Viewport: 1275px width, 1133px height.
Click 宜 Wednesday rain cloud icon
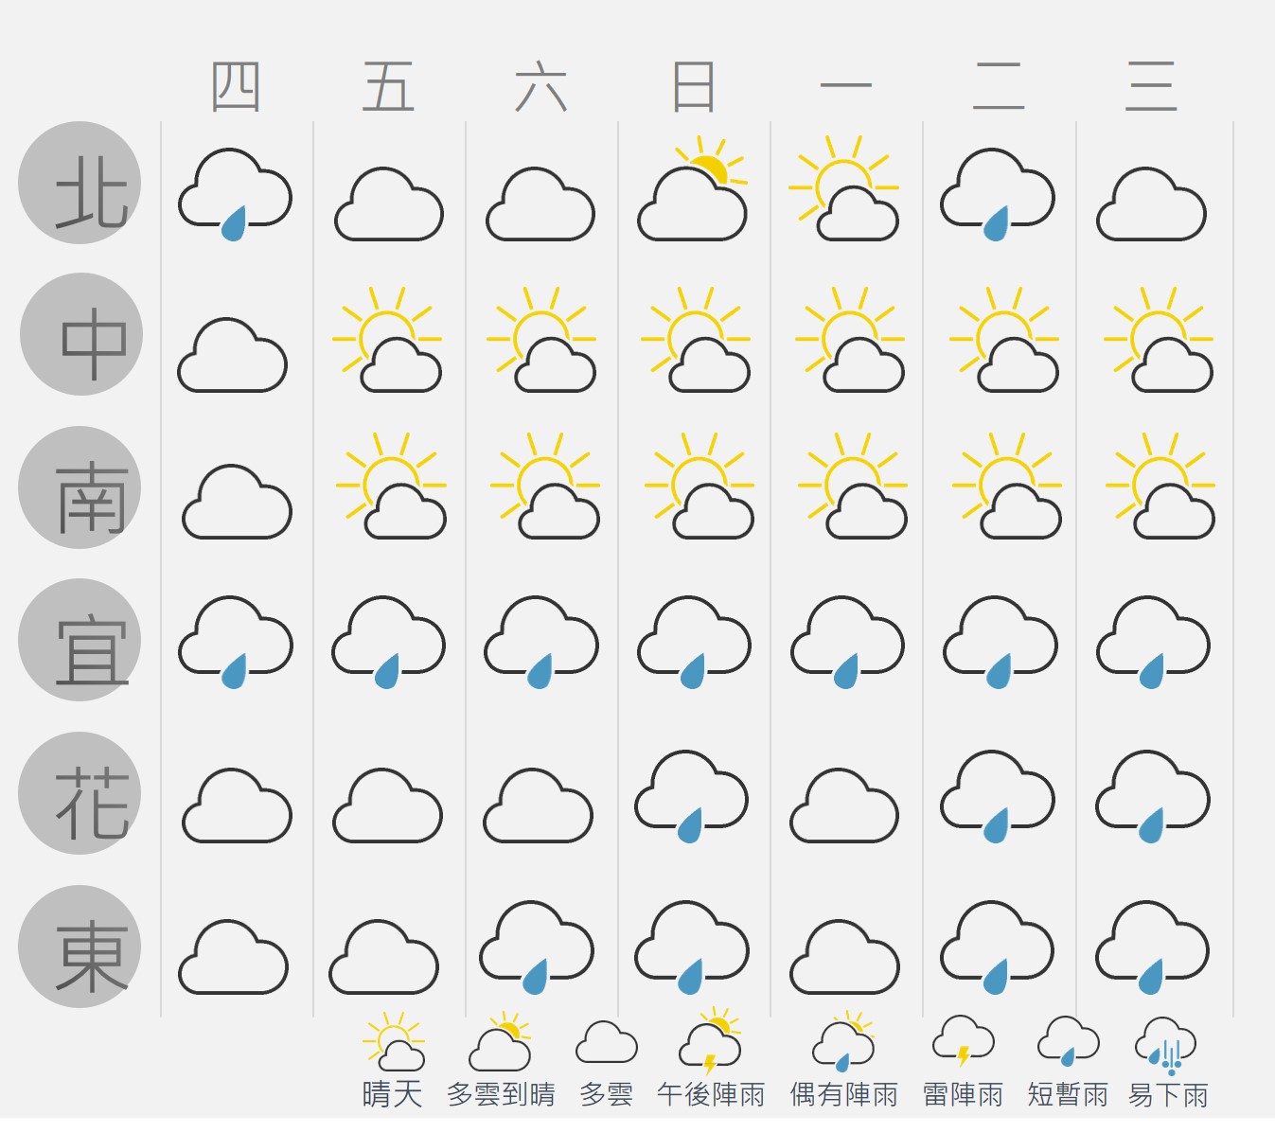pyautogui.click(x=1153, y=642)
